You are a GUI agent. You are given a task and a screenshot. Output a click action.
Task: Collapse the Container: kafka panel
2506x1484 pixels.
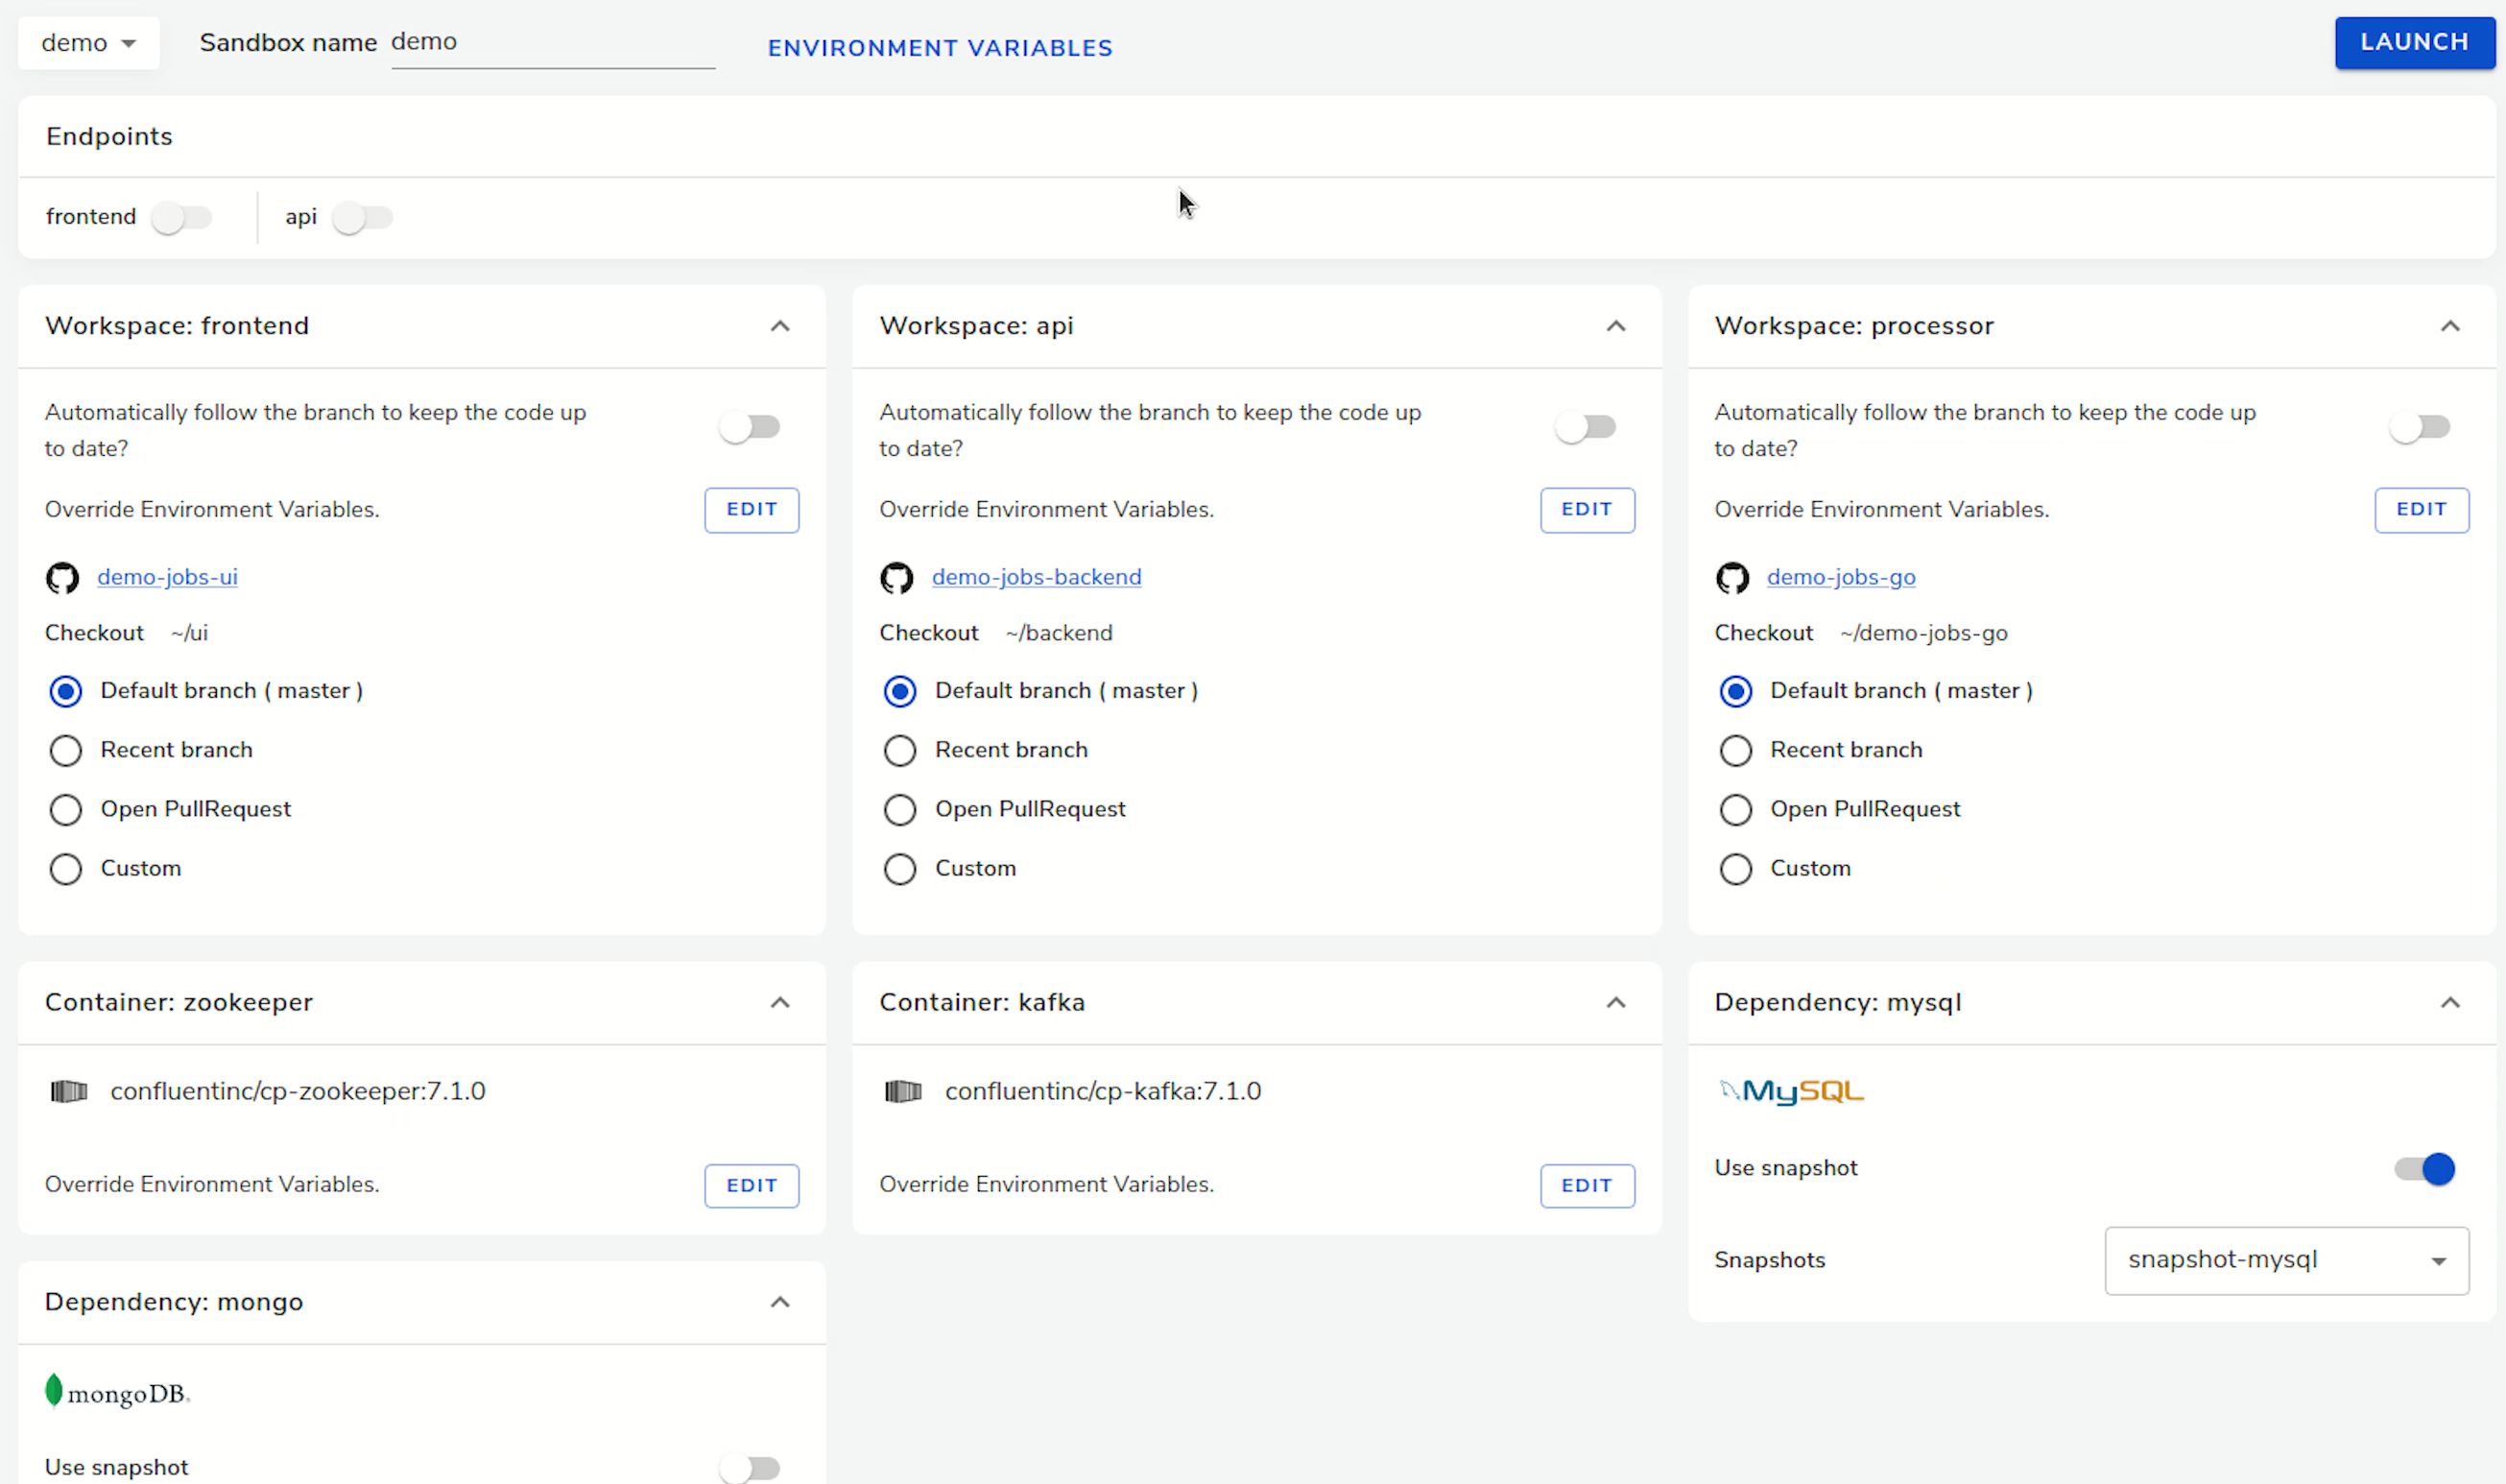tap(1615, 1003)
